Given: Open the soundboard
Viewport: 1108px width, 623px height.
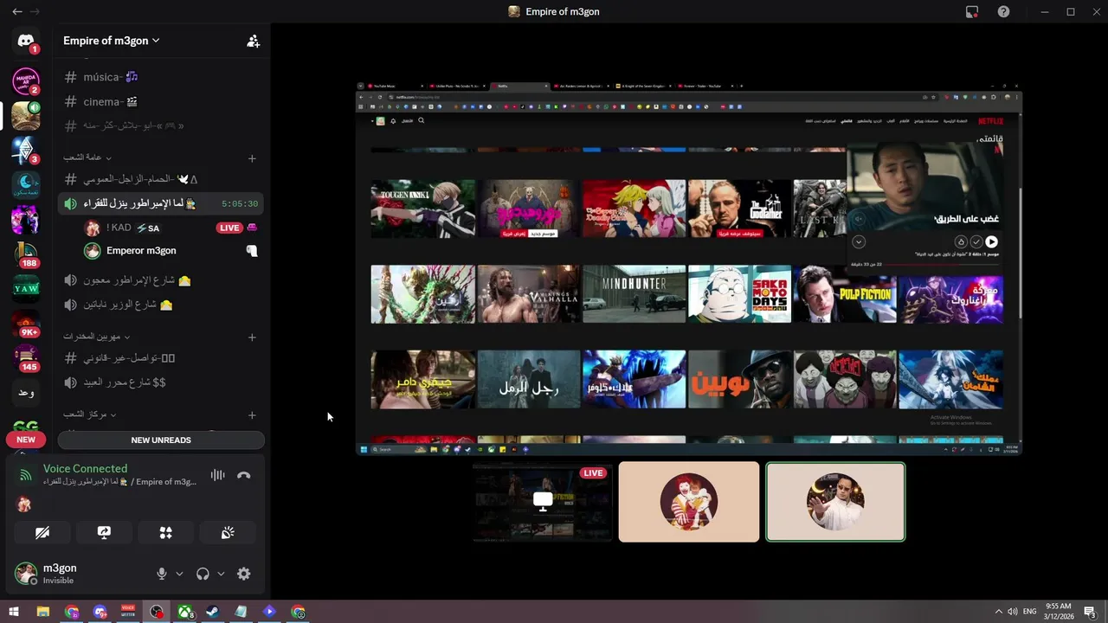Looking at the screenshot, I should pyautogui.click(x=228, y=533).
